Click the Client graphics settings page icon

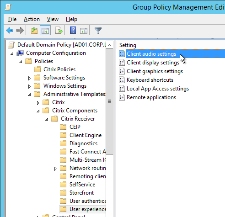122,71
